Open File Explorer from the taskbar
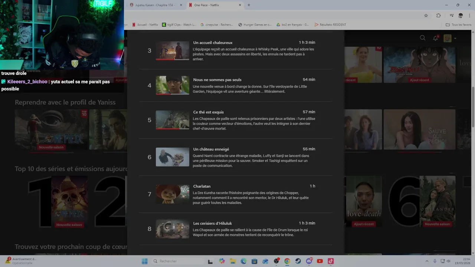 pyautogui.click(x=233, y=261)
